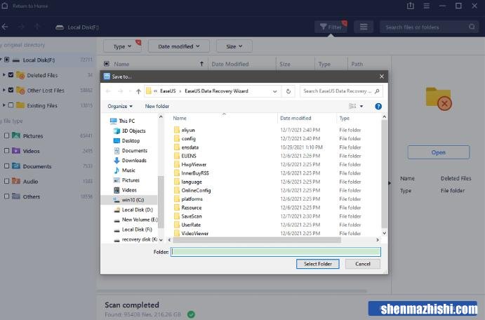Go back with the main window back arrow
Screen dimensions: 485x320
point(5,27)
